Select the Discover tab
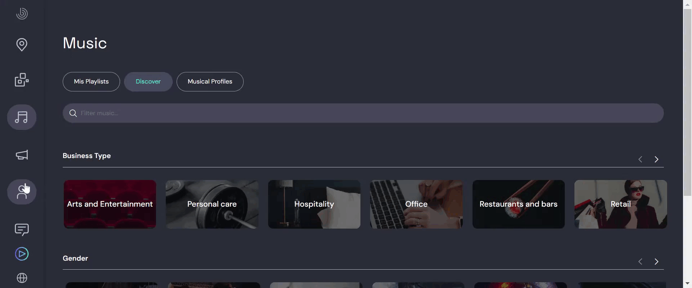This screenshot has width=692, height=288. coord(148,82)
